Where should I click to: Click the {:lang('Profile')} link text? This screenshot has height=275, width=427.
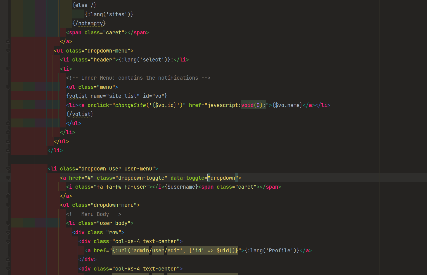coord(272,250)
